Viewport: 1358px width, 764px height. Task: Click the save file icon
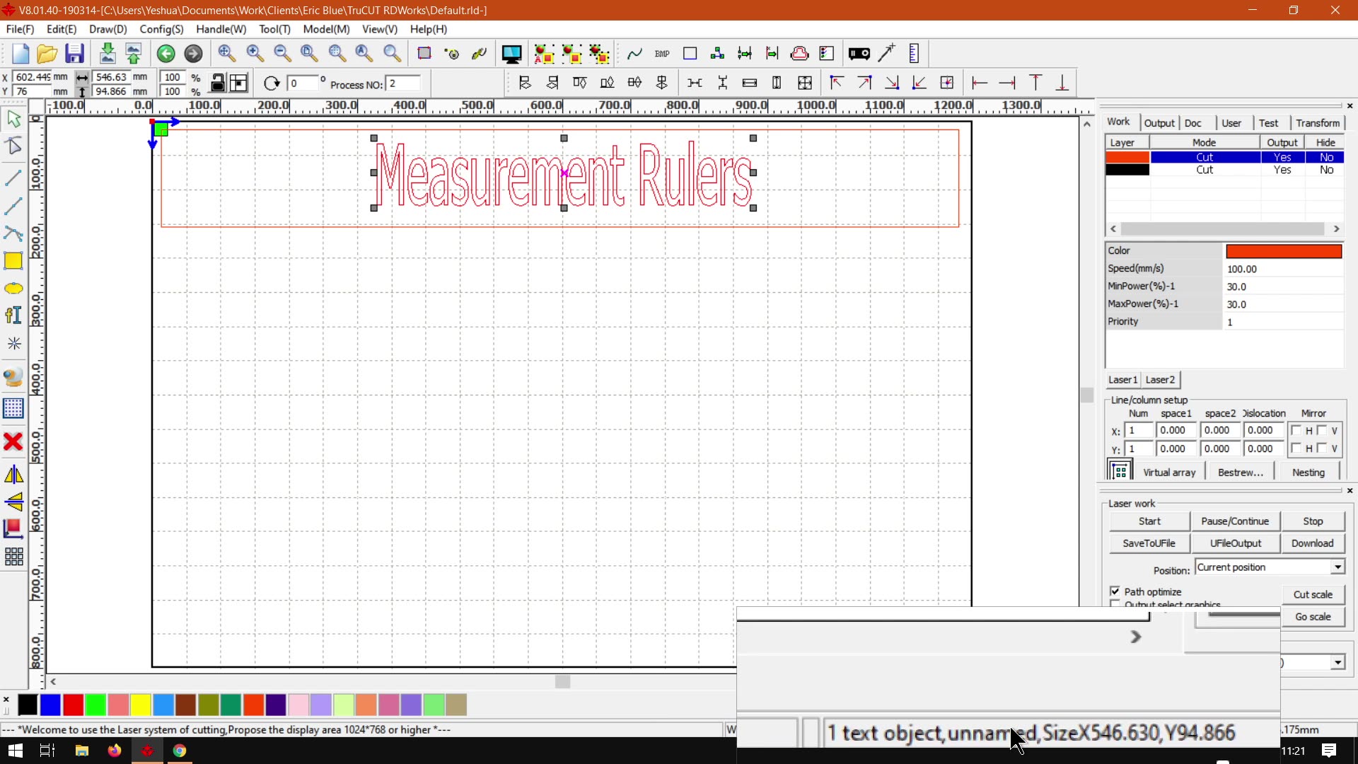pos(74,54)
